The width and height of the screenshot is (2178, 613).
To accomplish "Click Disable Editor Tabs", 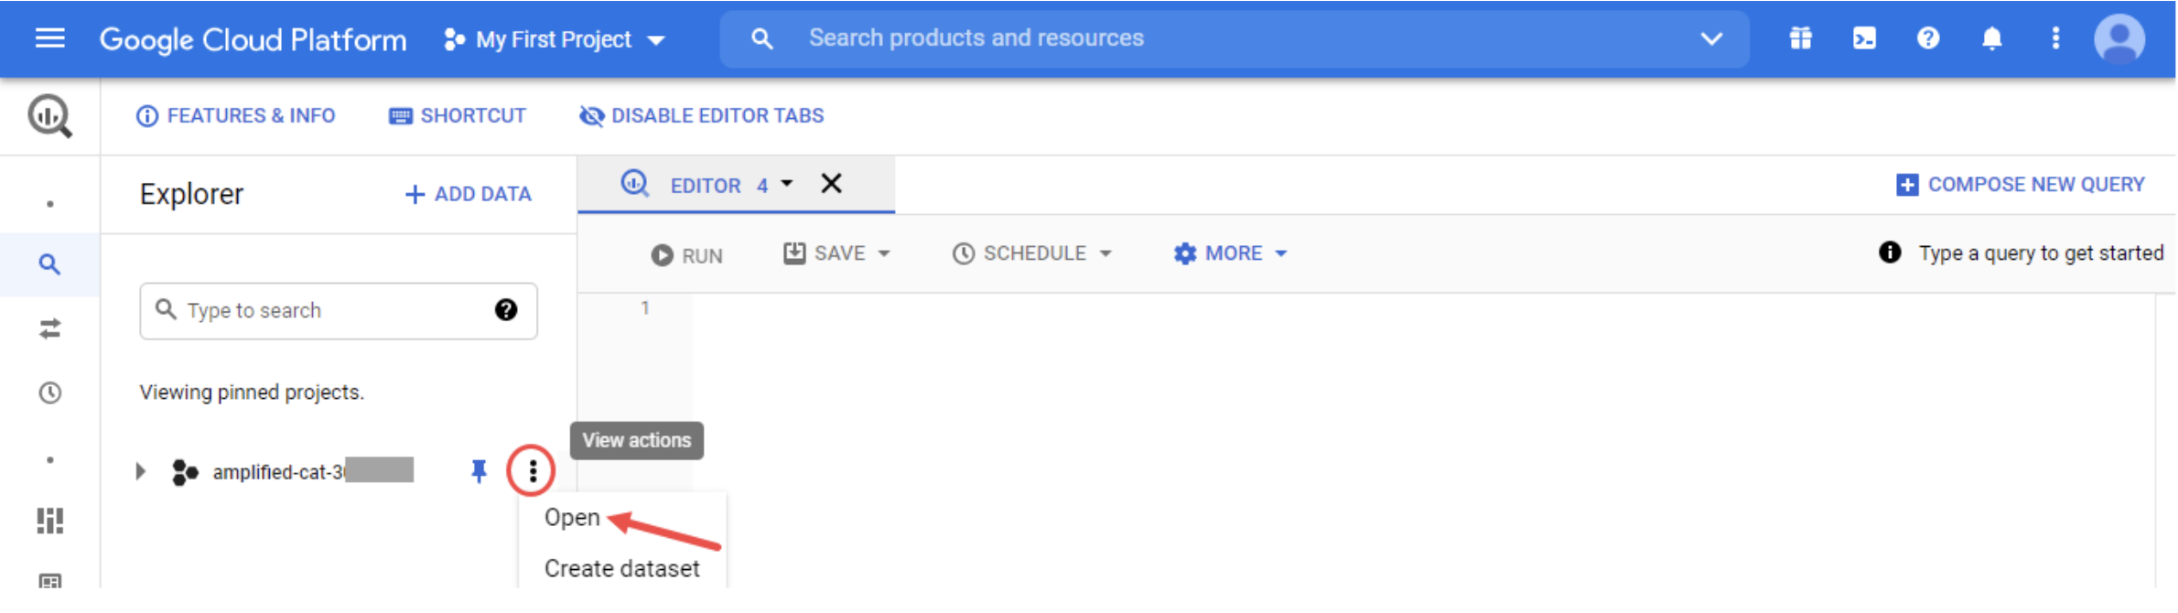I will point(702,116).
